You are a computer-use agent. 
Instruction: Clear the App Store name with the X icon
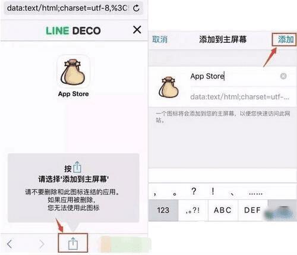click(x=283, y=76)
